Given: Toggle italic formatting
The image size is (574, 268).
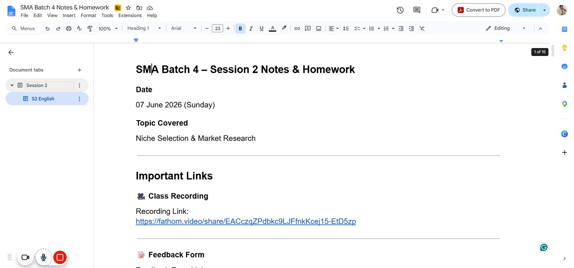Looking at the screenshot, I should tap(251, 29).
